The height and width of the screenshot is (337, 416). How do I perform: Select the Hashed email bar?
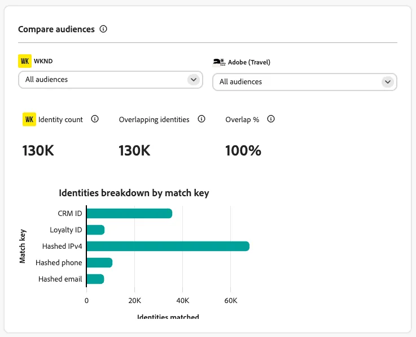coord(95,279)
